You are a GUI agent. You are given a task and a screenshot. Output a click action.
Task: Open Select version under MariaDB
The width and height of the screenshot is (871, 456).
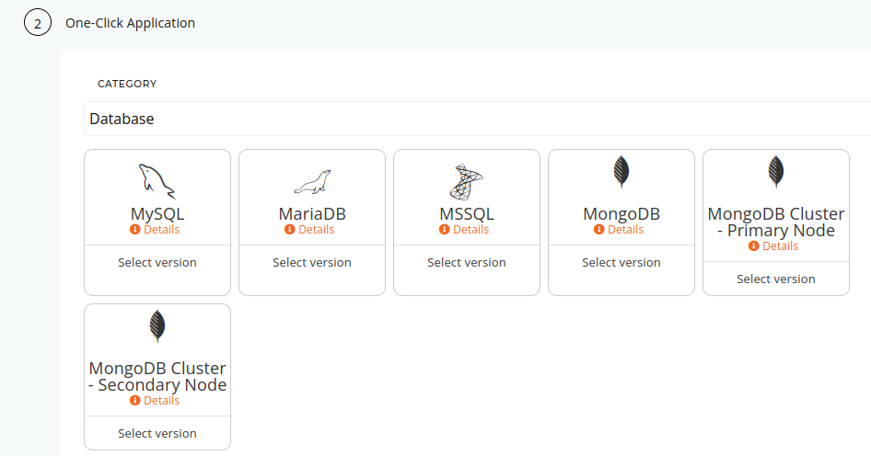tap(312, 262)
